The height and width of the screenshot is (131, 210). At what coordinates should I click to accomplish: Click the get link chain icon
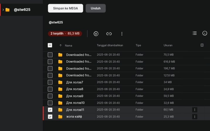109,34
